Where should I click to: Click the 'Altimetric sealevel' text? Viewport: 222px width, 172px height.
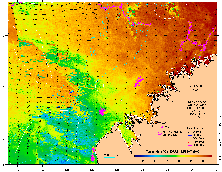197,102
